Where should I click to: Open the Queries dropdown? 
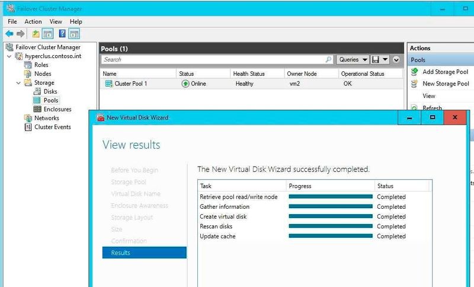click(x=353, y=59)
